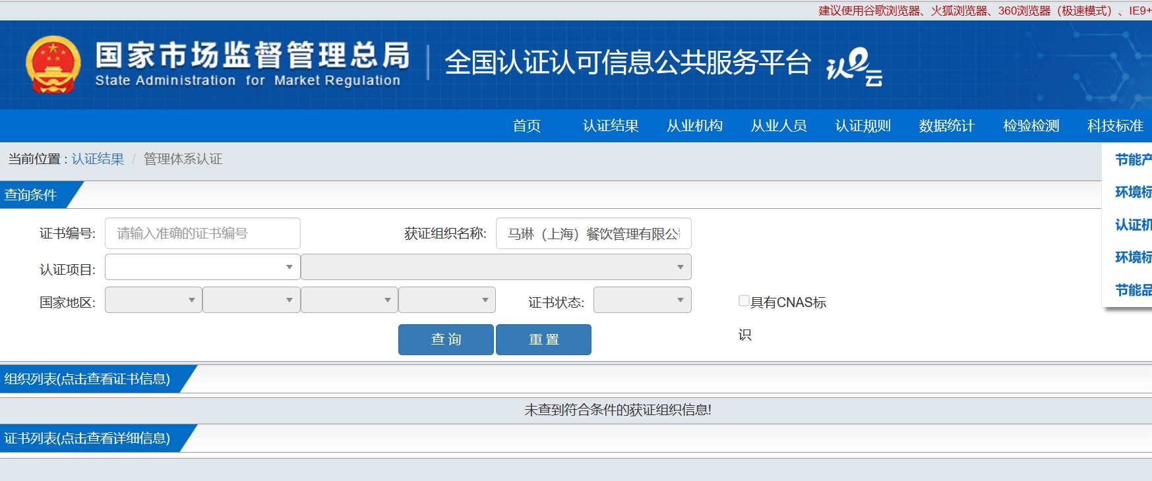Follow the 认证结果 breadcrumb link
The height and width of the screenshot is (481, 1152).
(x=98, y=159)
